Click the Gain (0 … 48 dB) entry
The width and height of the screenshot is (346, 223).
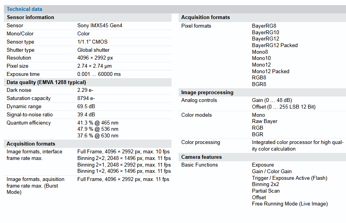tap(271, 100)
